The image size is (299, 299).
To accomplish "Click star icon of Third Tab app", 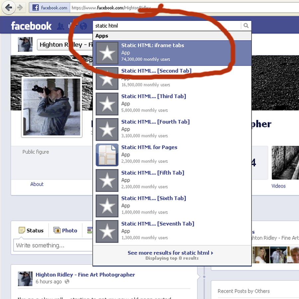I will 107,104.
